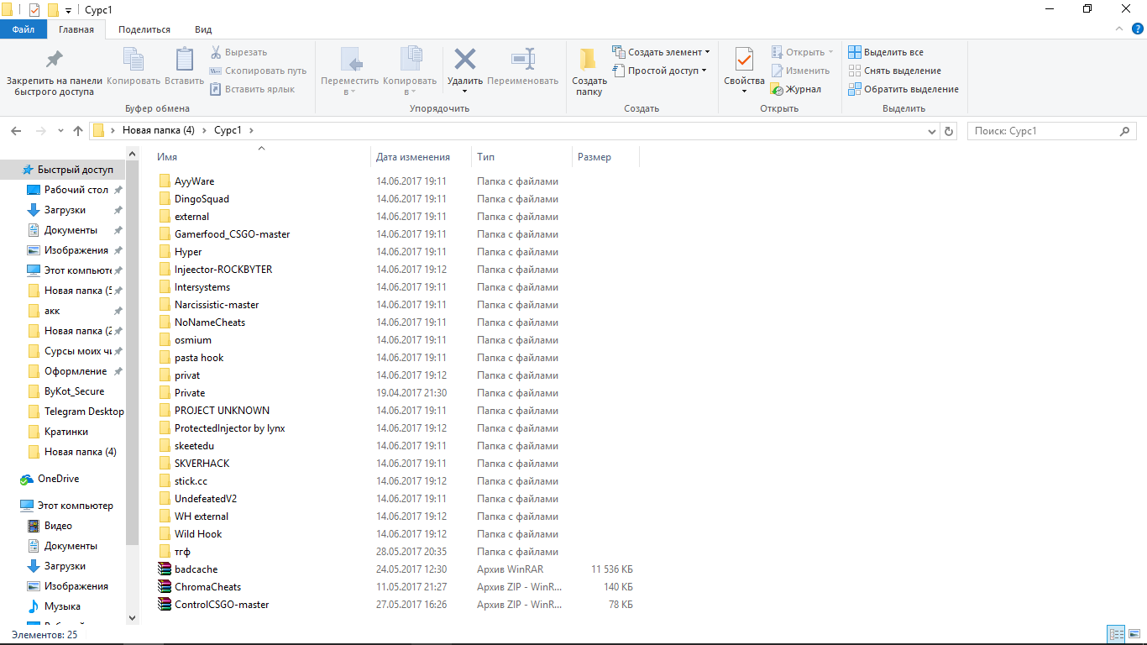Choose Вставить ярлык command
The width and height of the screenshot is (1147, 645).
252,89
